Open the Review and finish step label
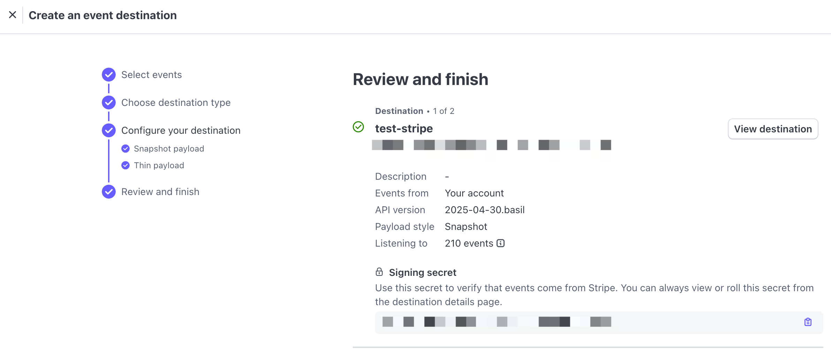This screenshot has width=831, height=356. click(160, 192)
